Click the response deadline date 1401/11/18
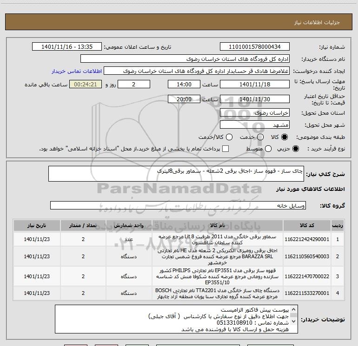 tap(255, 84)
